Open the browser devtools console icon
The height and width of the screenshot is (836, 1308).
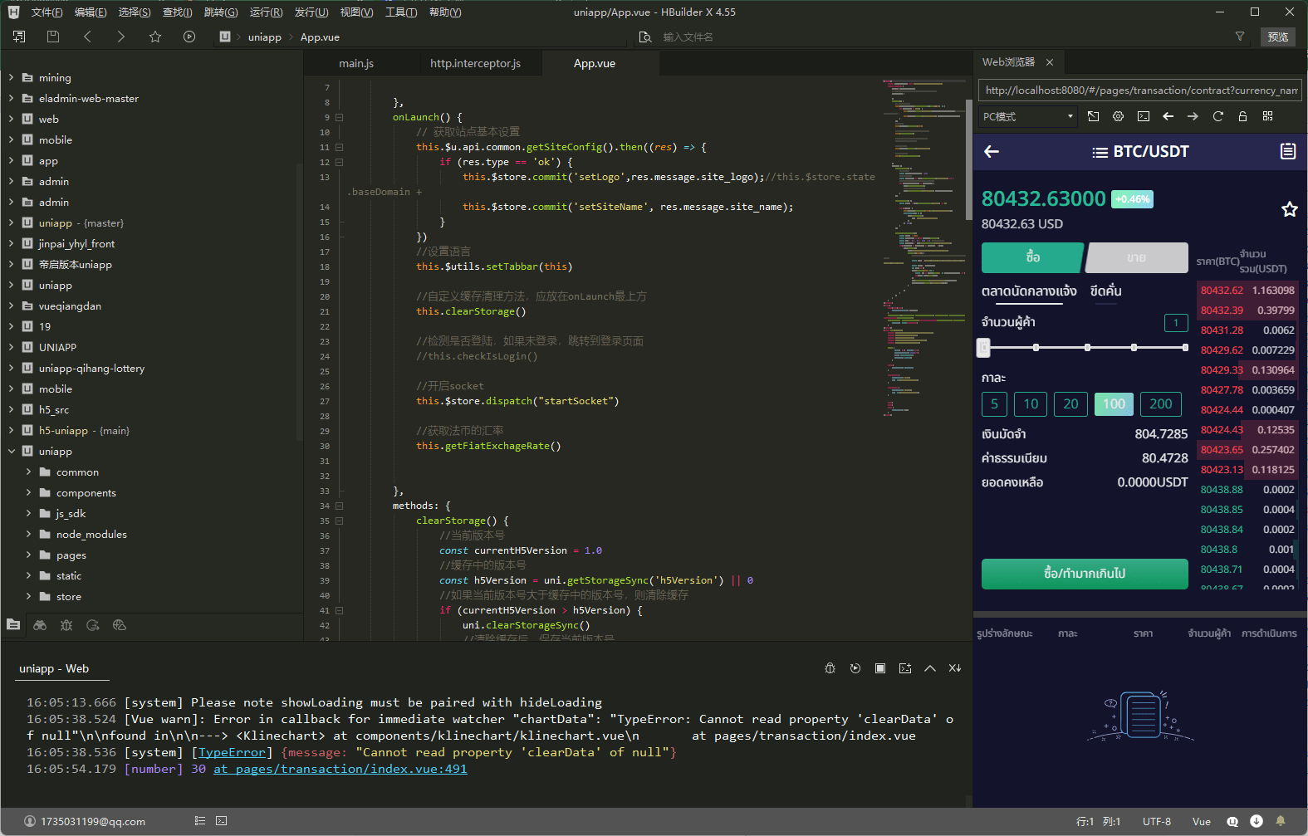pyautogui.click(x=1144, y=116)
